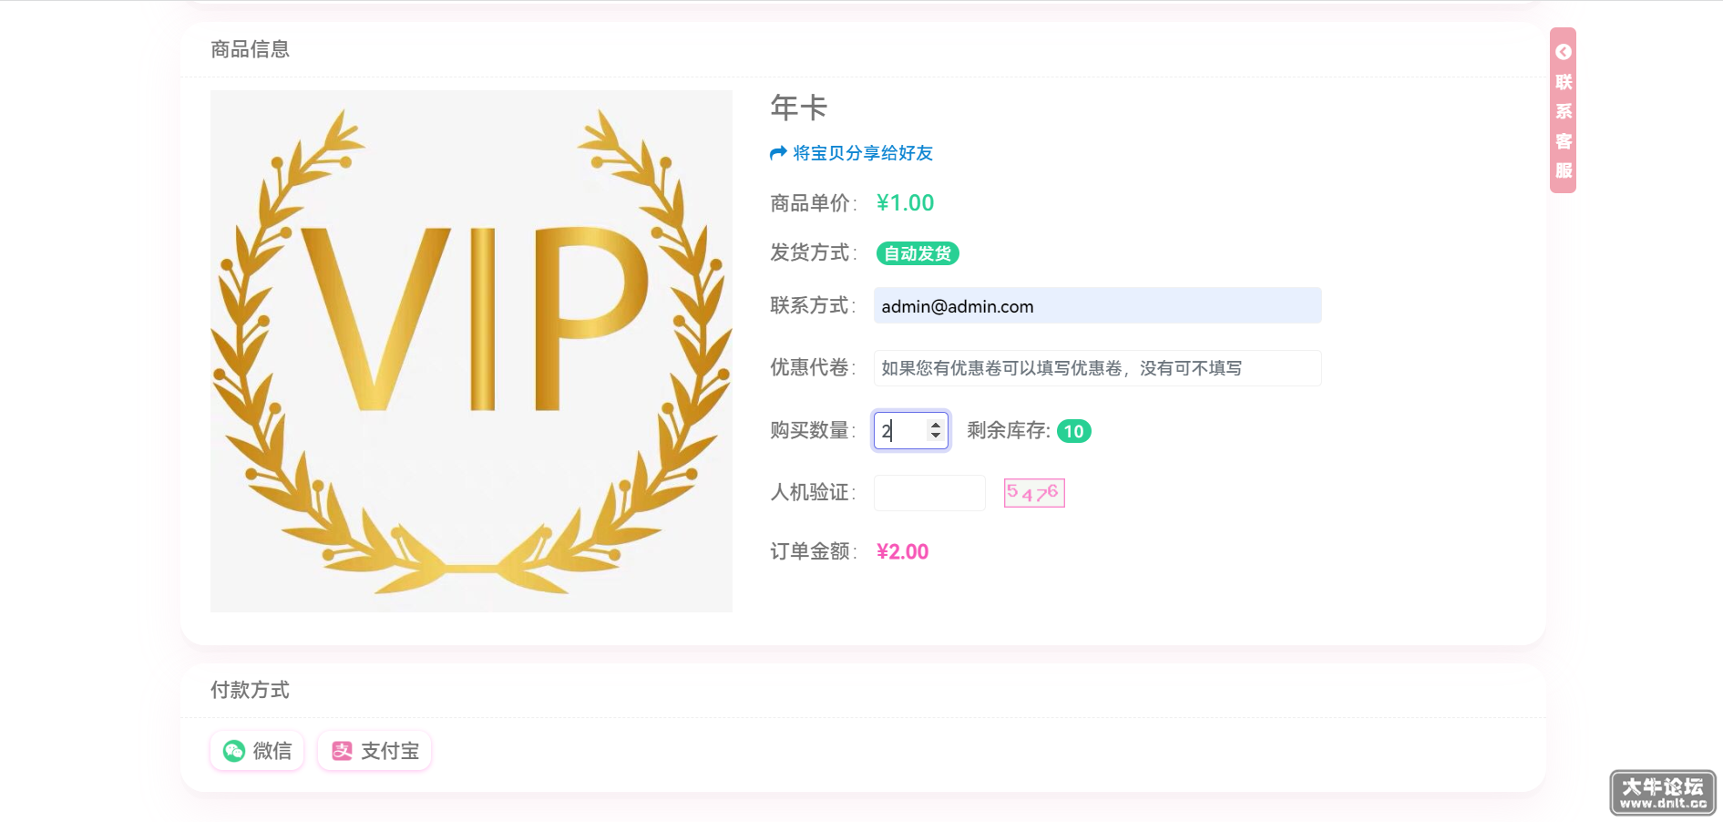Refresh the 5476 captcha image
This screenshot has height=822, width=1723.
(1034, 493)
